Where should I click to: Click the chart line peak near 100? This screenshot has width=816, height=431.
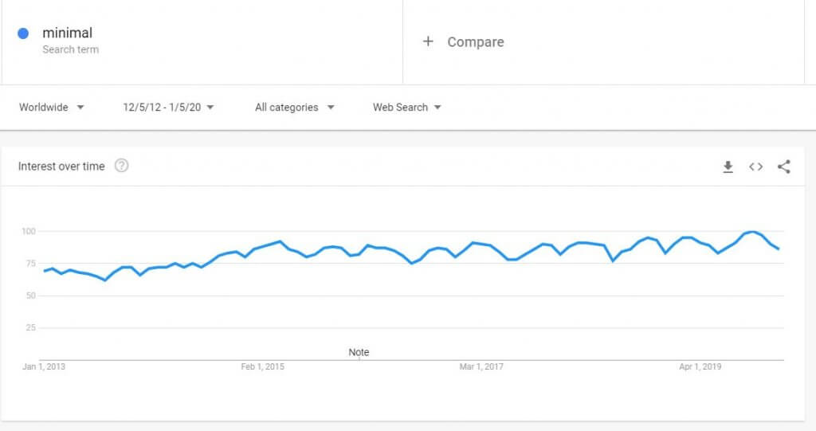(x=752, y=232)
